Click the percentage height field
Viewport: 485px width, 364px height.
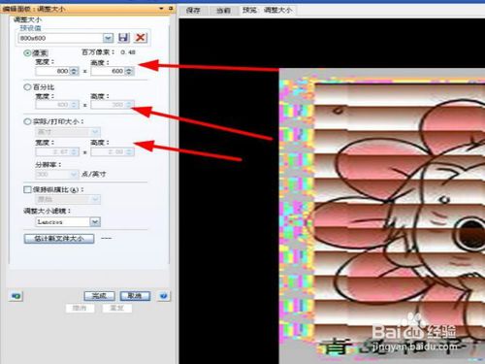[x=113, y=105]
